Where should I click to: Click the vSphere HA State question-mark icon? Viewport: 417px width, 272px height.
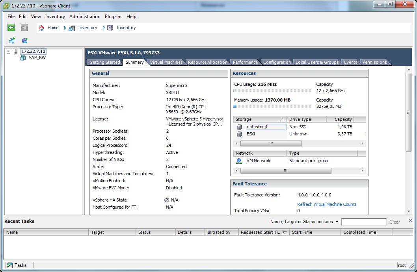(x=167, y=200)
